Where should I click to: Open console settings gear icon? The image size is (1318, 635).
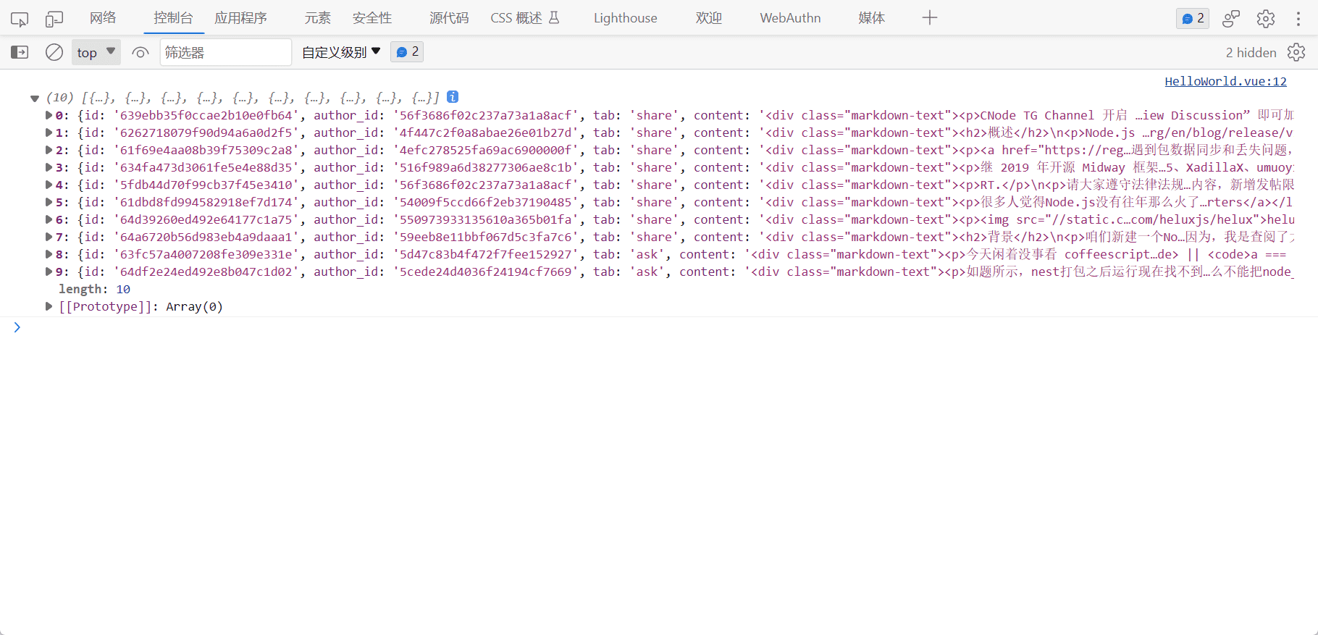click(x=1296, y=52)
